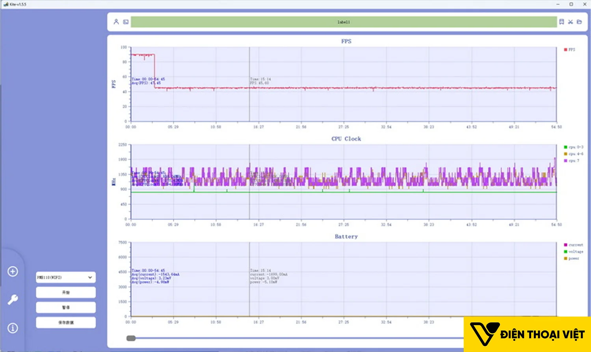Click the scissors cut icon in top toolbar
This screenshot has height=352, width=591.
click(x=570, y=22)
